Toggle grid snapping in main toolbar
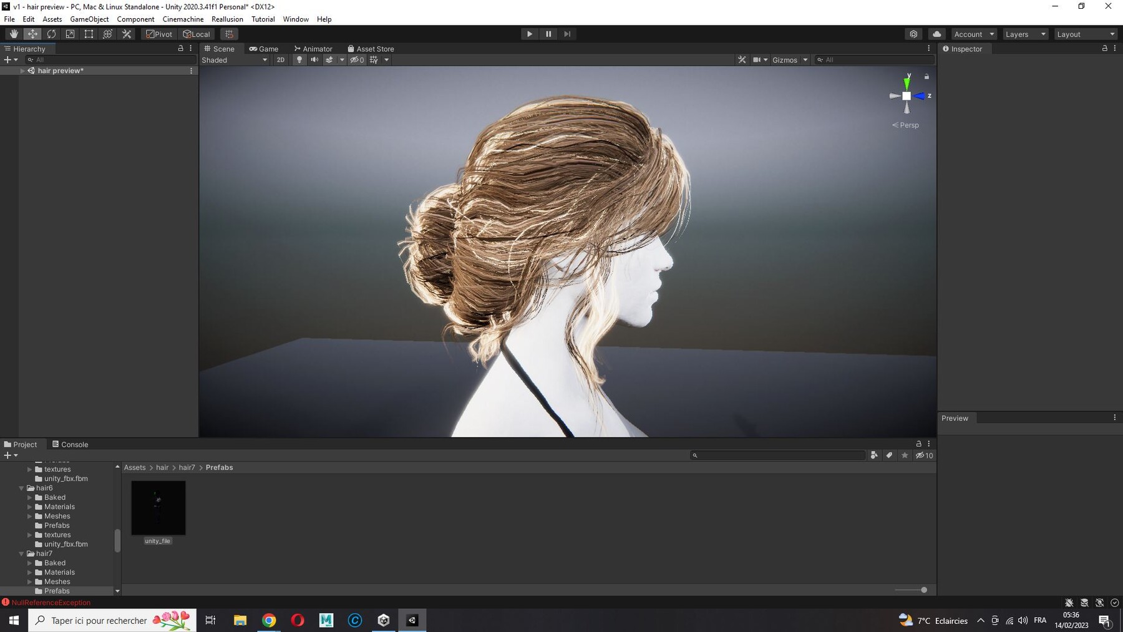This screenshot has width=1123, height=632. click(229, 34)
